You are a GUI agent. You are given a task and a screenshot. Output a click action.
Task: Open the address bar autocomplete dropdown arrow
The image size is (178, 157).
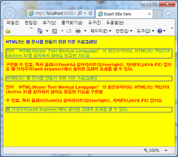point(85,14)
